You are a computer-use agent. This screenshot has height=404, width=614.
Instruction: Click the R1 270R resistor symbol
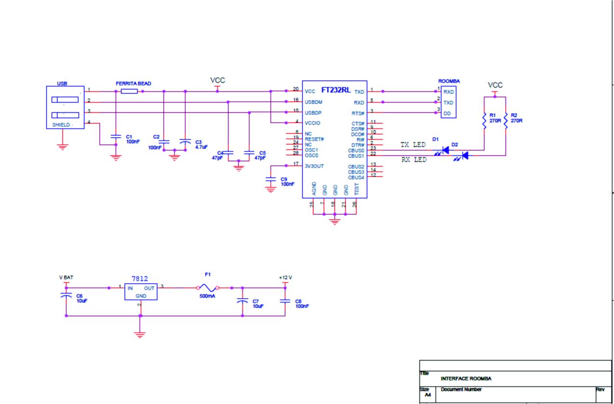pos(485,120)
